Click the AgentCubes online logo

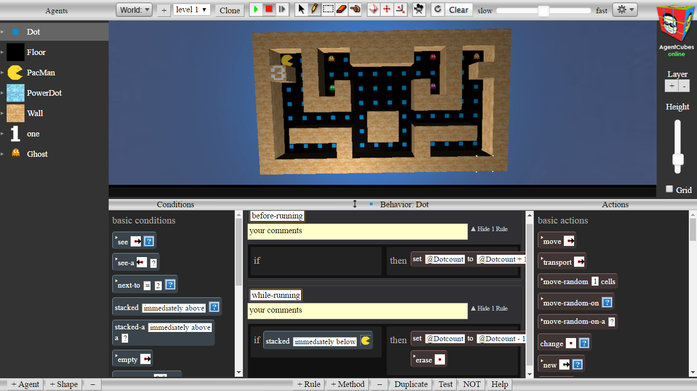click(676, 30)
